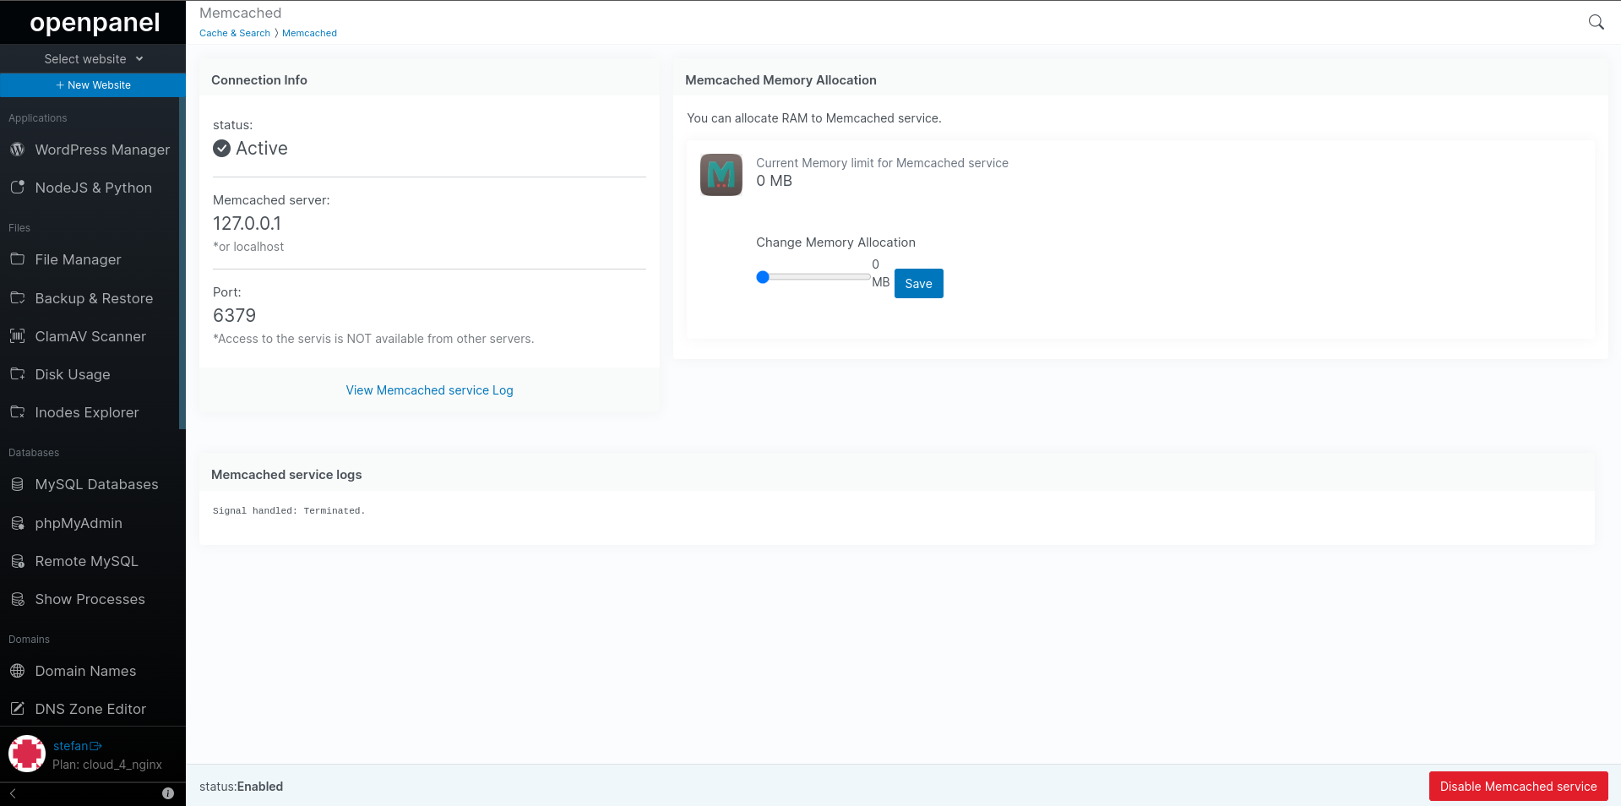Click the phpMyAdmin database icon
Viewport: 1621px width, 806px height.
coord(17,523)
